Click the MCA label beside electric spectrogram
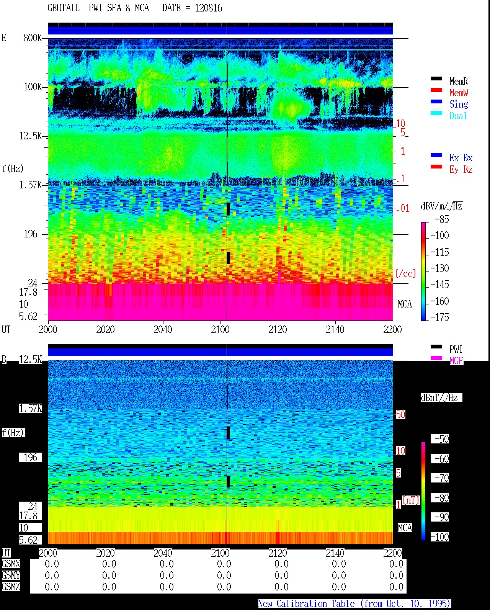 tap(405, 304)
